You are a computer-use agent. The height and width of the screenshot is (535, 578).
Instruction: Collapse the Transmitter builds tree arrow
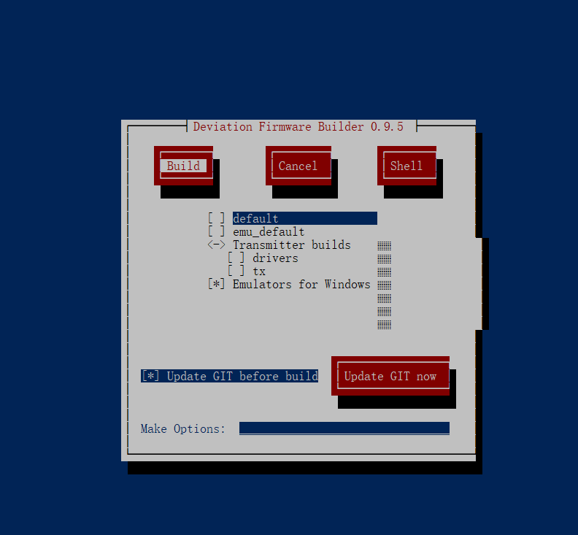click(216, 245)
